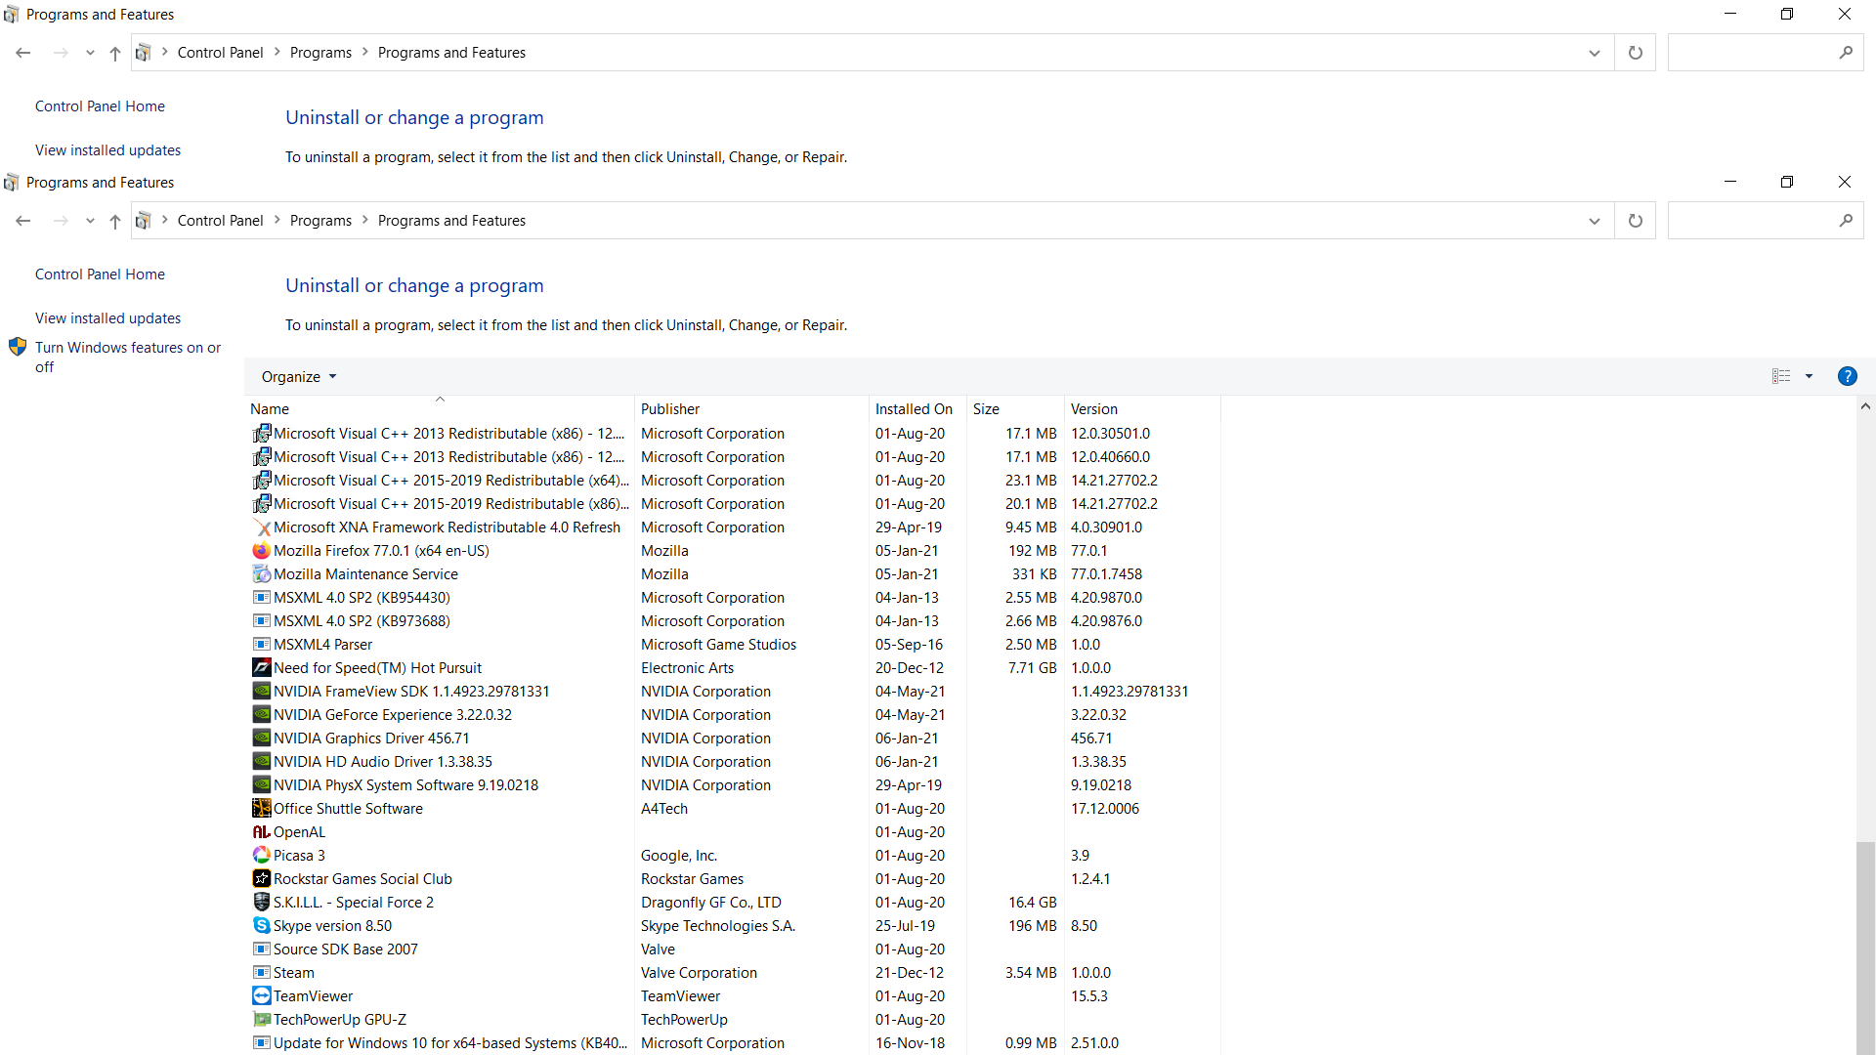
Task: Click refresh button in lower address bar
Action: point(1635,221)
